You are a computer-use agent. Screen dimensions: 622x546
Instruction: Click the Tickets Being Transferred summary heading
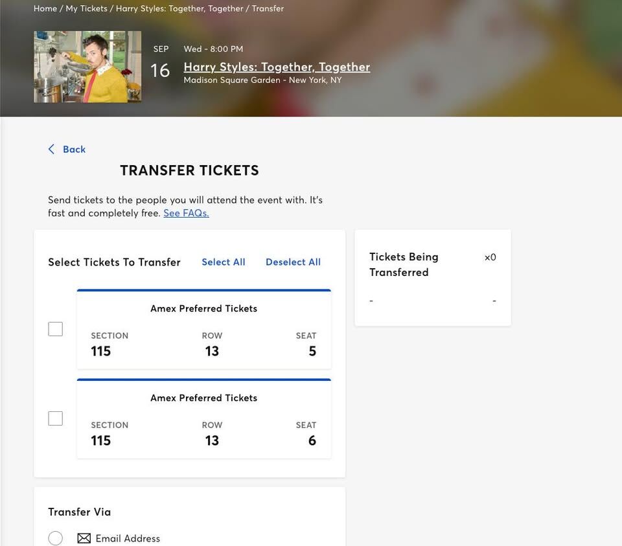404,264
